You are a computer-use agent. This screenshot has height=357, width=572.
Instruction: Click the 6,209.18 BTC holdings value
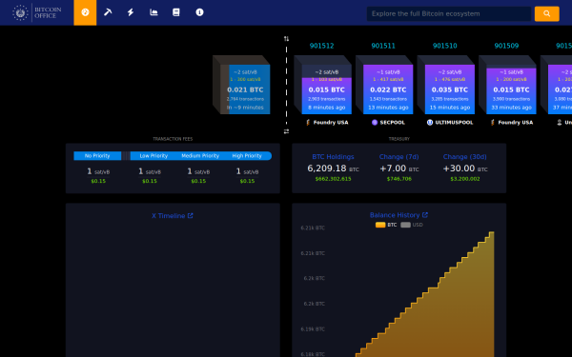(333, 169)
